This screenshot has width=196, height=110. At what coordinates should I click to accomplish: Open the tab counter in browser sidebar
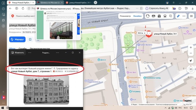coord(3,3)
